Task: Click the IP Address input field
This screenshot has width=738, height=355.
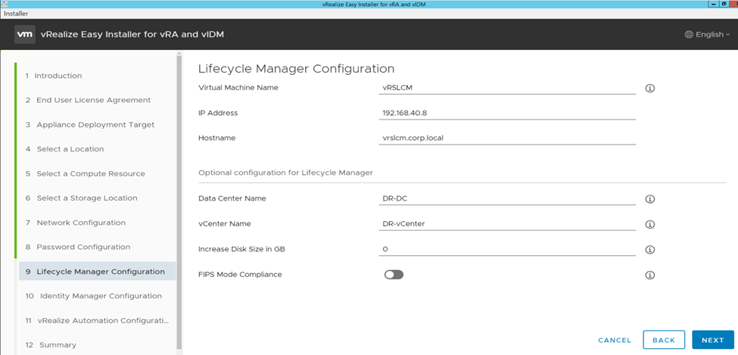Action: (x=507, y=113)
